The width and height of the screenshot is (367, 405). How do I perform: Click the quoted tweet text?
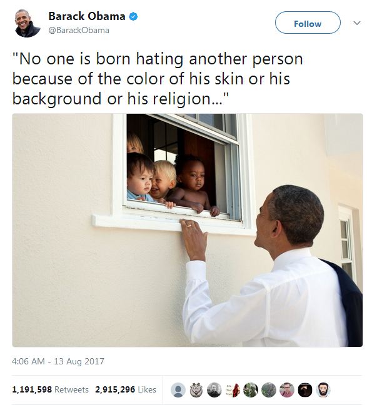[x=158, y=79]
